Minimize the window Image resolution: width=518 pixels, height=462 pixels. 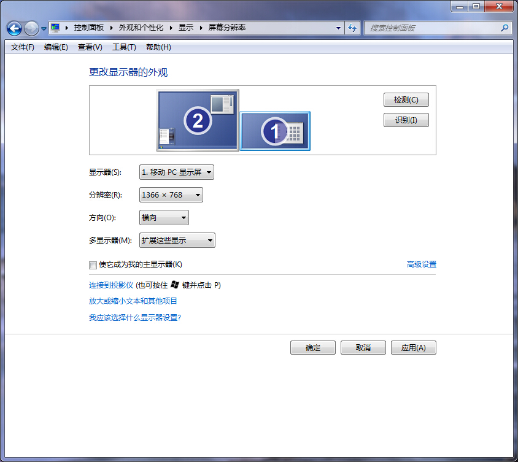(460, 6)
